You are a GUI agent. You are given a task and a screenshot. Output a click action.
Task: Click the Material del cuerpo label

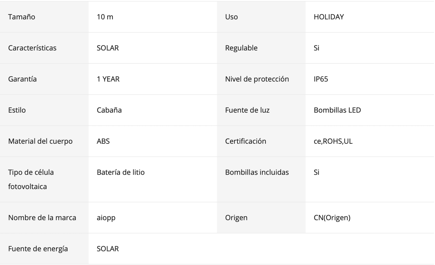40,141
